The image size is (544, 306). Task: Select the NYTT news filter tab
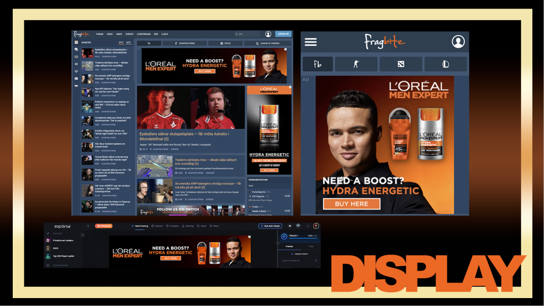point(121,42)
